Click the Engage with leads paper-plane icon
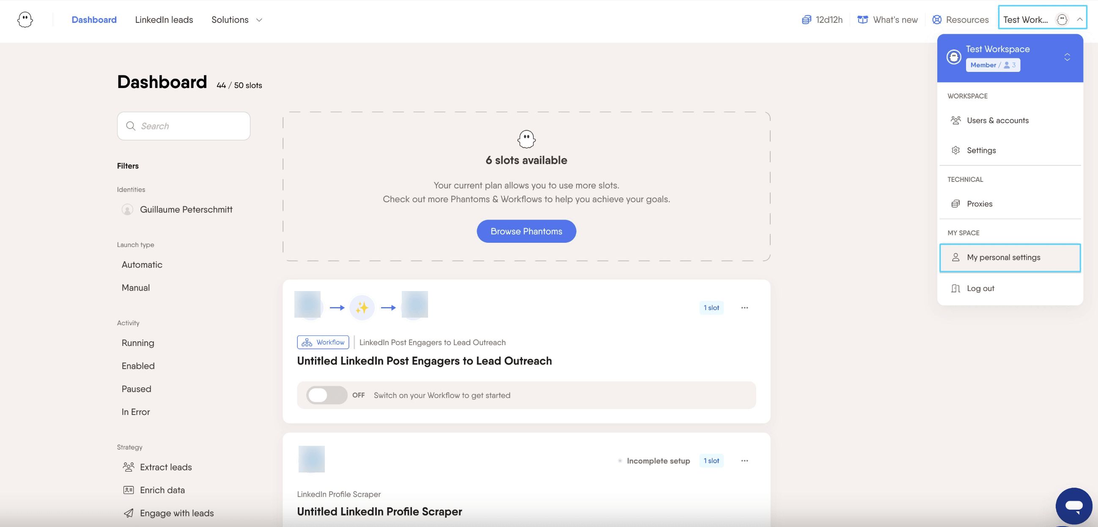 pyautogui.click(x=128, y=513)
